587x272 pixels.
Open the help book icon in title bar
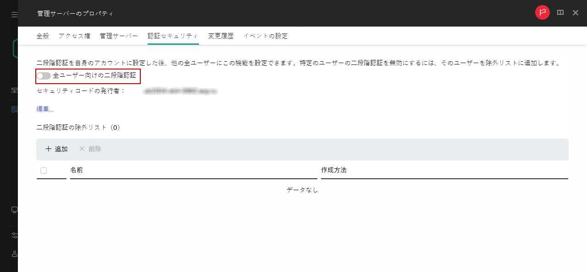560,13
